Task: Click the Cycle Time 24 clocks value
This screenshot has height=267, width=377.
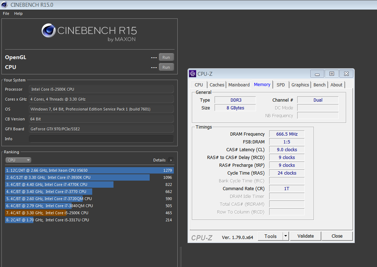Action: tap(287, 173)
